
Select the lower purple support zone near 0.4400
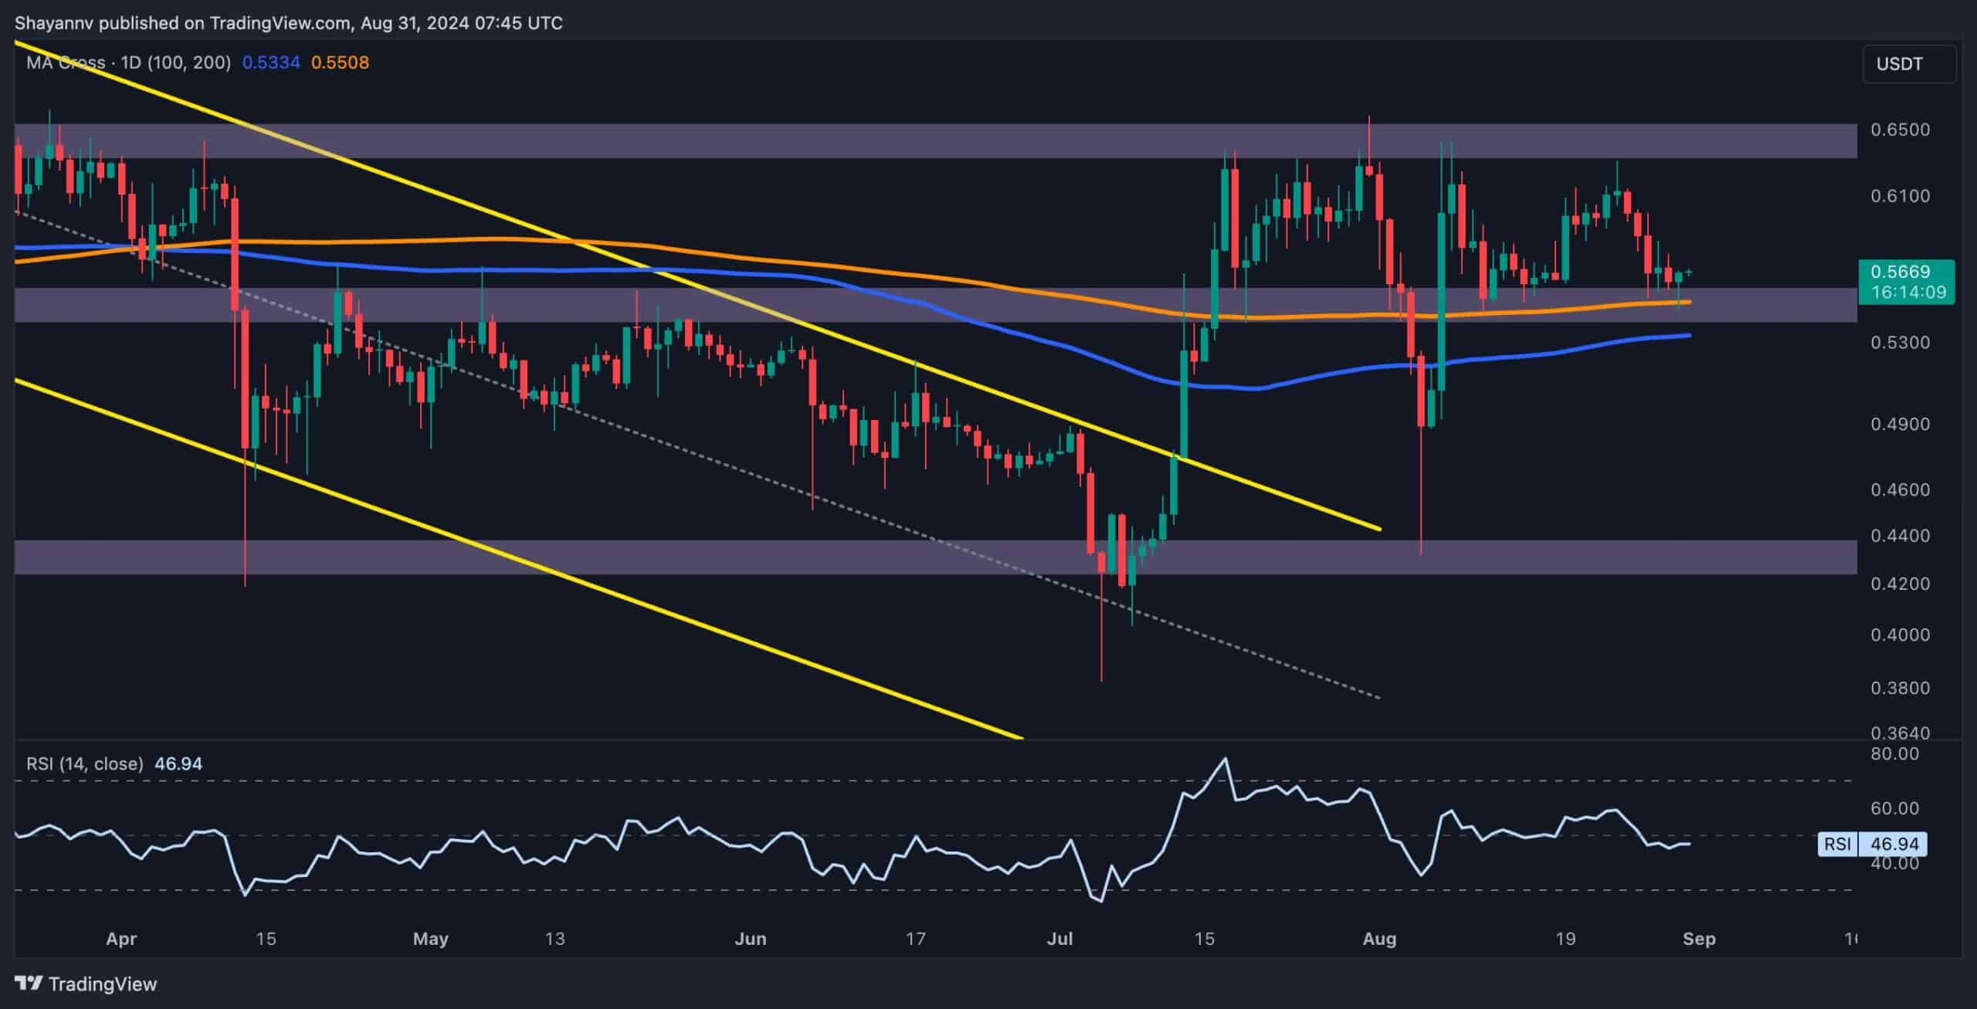pyautogui.click(x=772, y=557)
